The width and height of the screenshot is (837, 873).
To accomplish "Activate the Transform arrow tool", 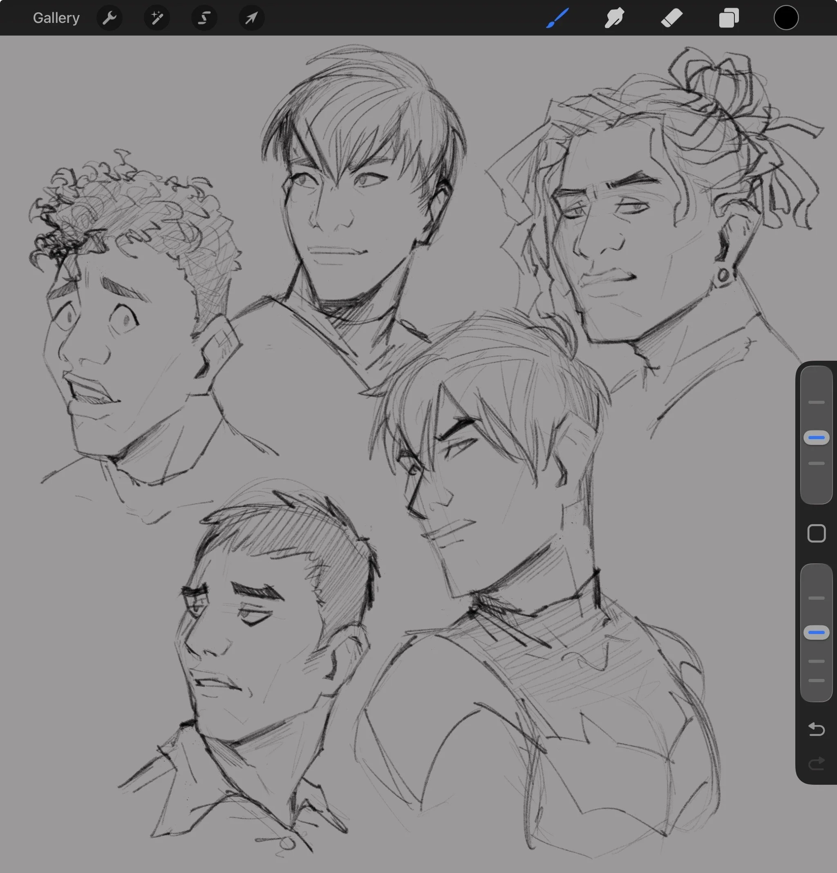I will (251, 18).
